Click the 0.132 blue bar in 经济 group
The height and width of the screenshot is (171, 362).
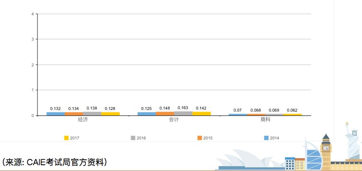56,114
